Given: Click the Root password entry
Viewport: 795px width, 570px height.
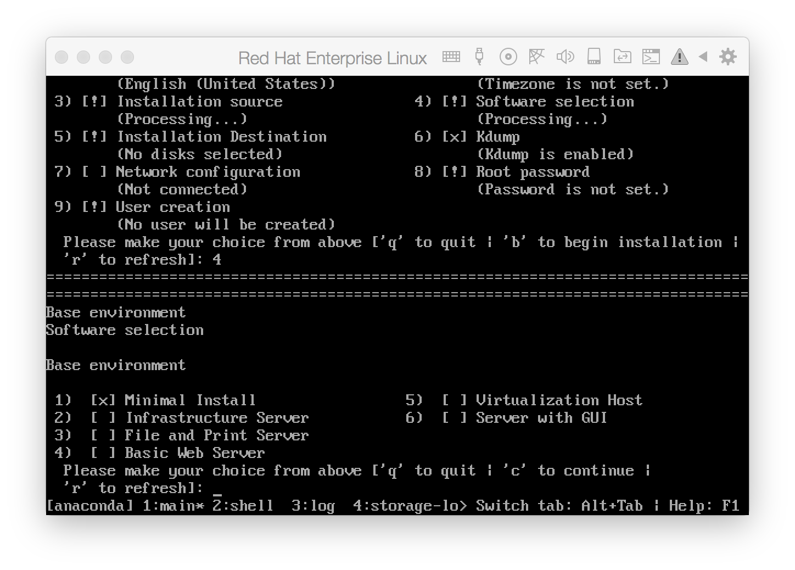Looking at the screenshot, I should [x=533, y=172].
